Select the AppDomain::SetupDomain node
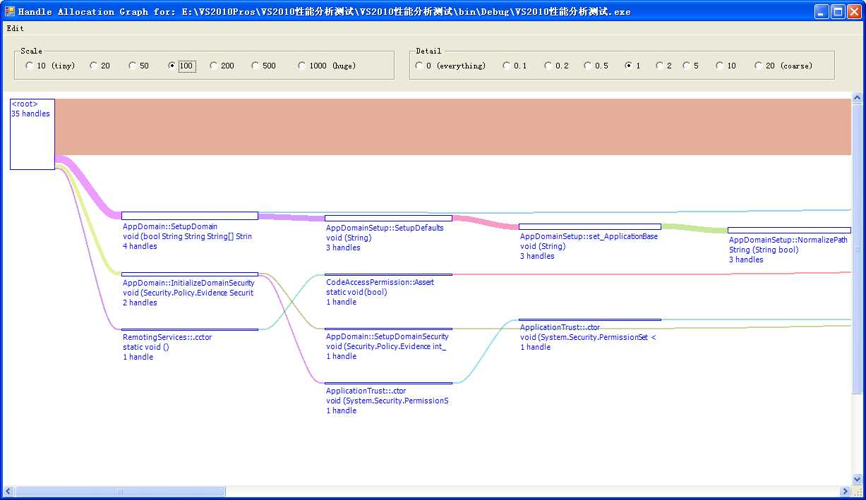The image size is (866, 500). coord(190,216)
